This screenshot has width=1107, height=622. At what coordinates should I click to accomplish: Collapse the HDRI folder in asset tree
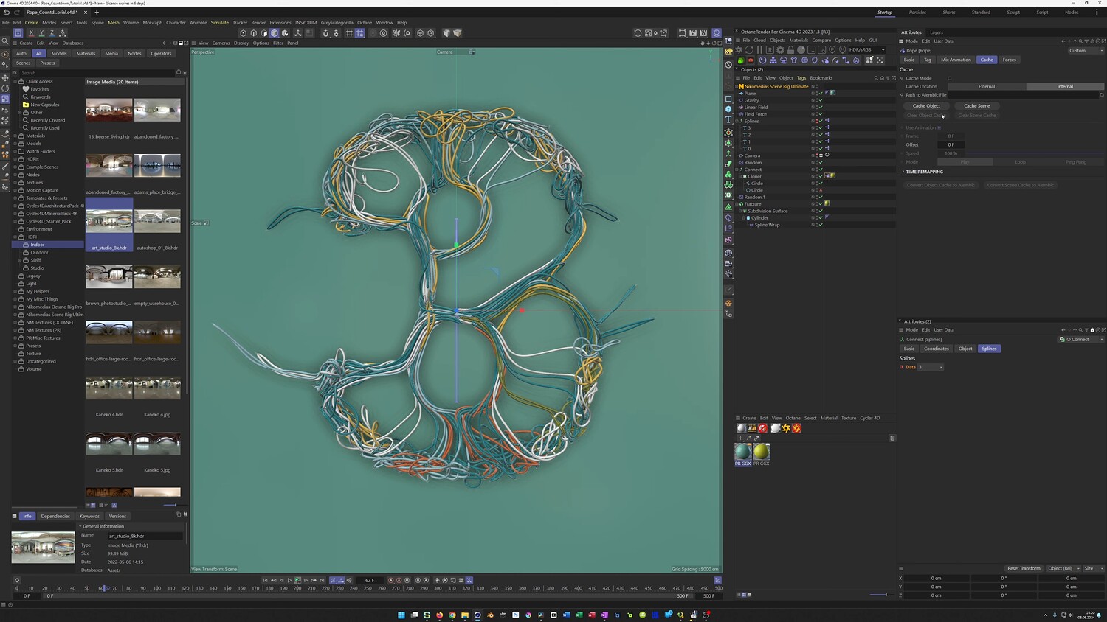[x=15, y=237]
